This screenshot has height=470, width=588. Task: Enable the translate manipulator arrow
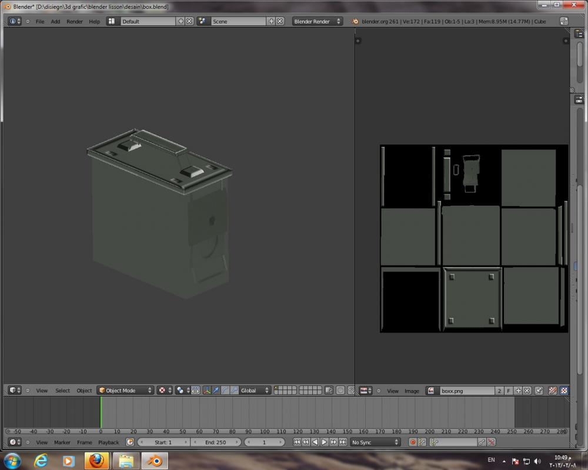[216, 390]
